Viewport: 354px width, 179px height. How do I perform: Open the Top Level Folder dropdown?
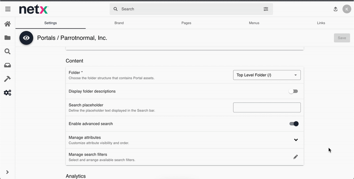(267, 75)
